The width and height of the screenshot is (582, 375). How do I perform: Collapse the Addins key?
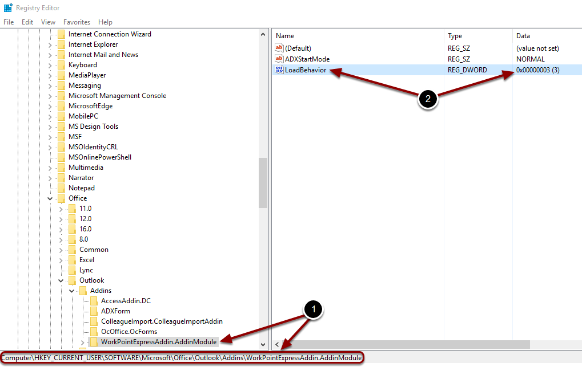coord(71,291)
